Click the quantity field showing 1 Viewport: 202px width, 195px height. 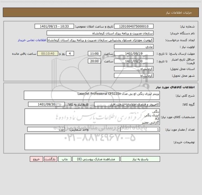click(140, 130)
